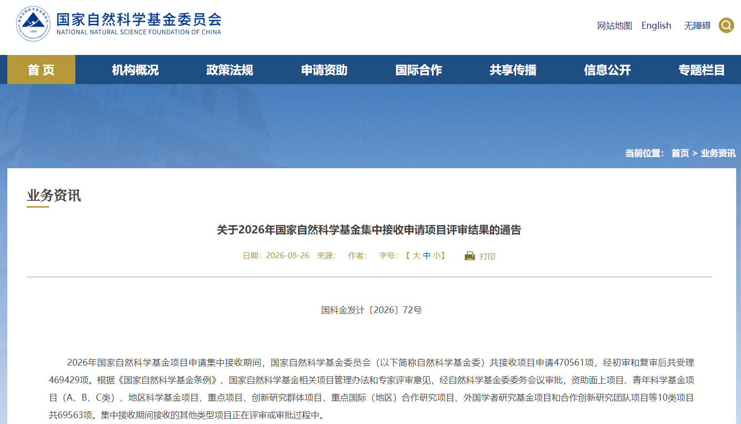This screenshot has width=741, height=424.
Task: Click the paragraph line starting with 共69563项
Action: pos(187,415)
